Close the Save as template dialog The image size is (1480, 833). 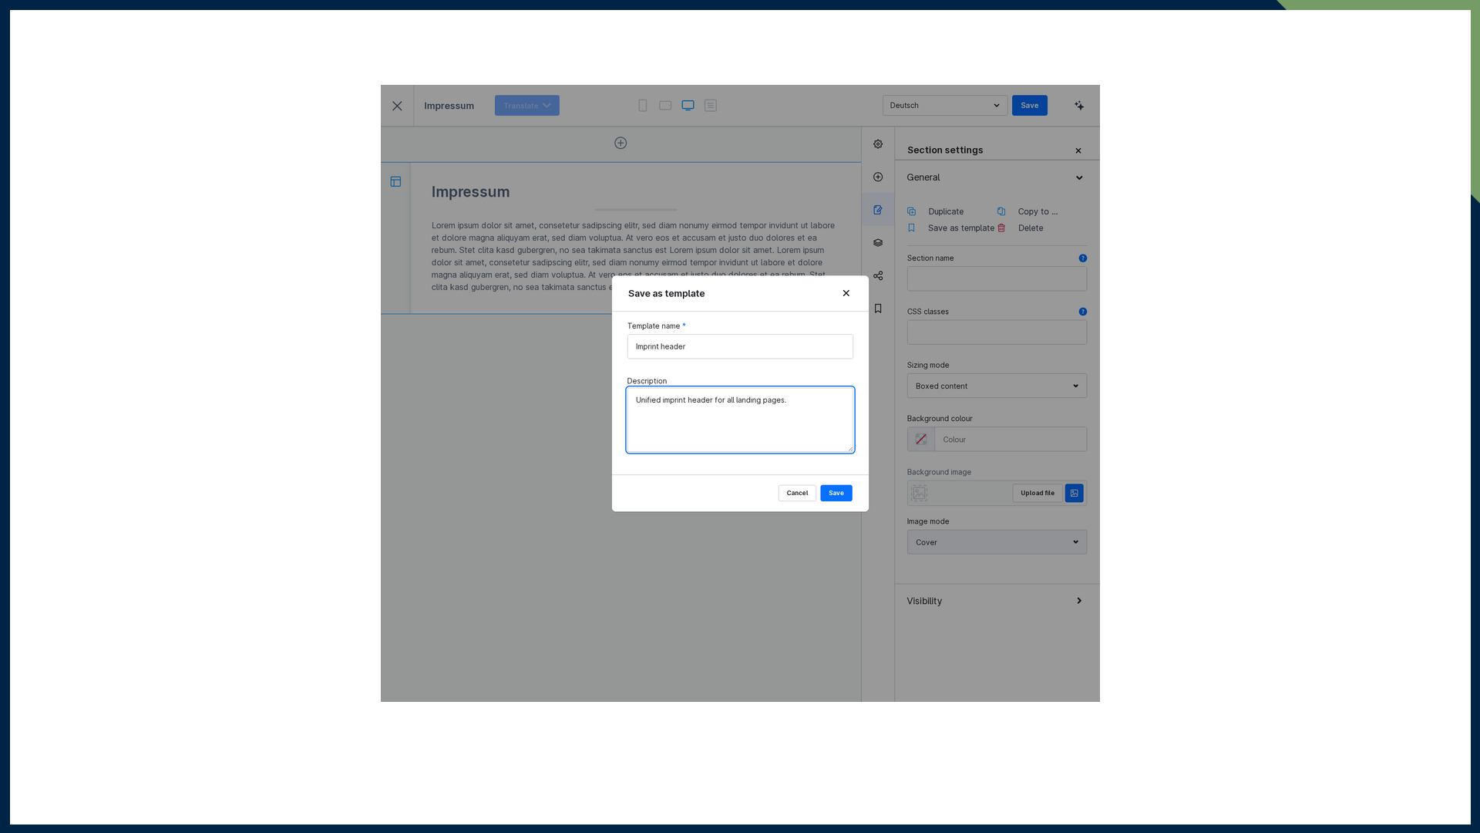coord(846,293)
